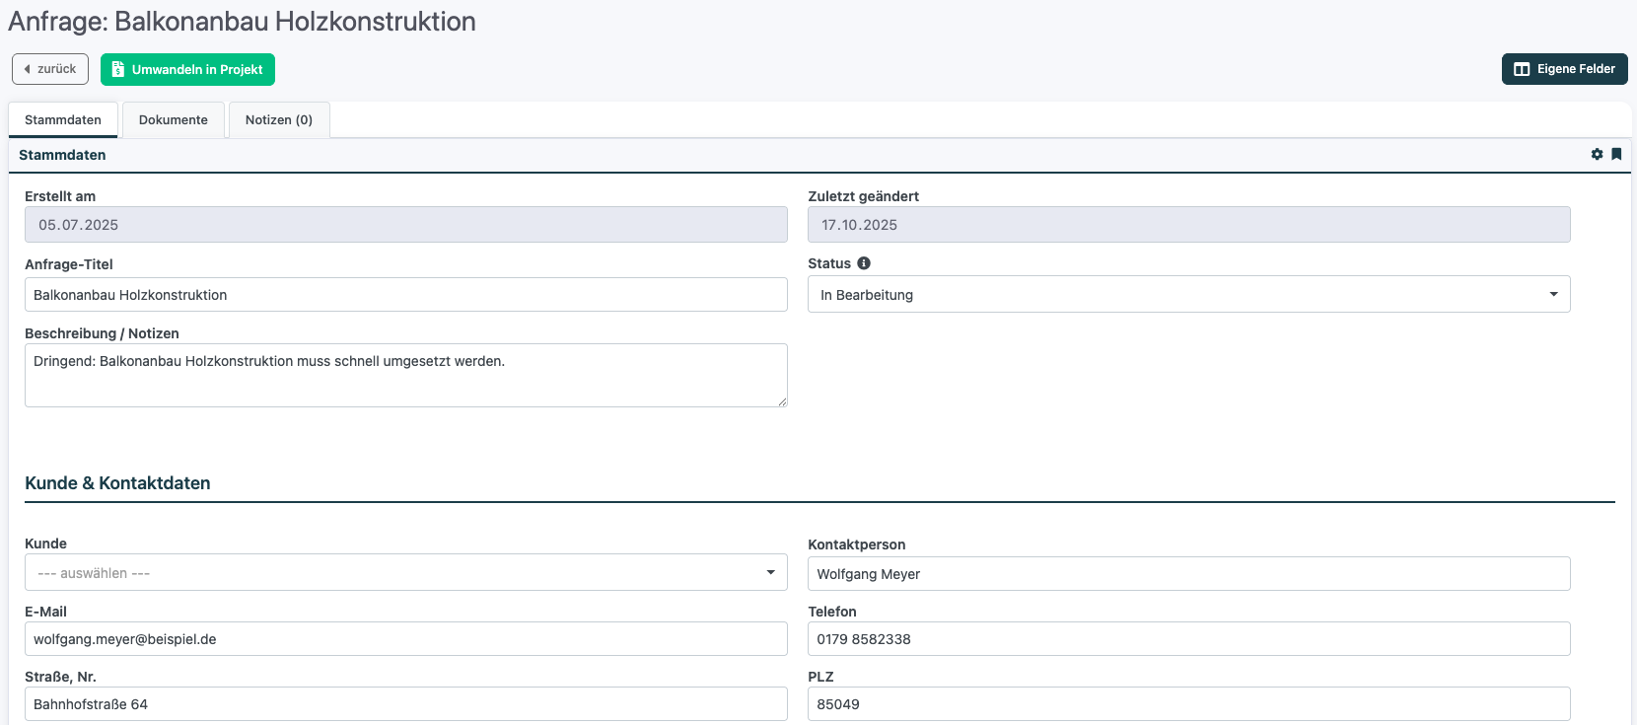Screen dimensions: 1637x725
Task: Click into the Anfrage-Titel field
Action: pos(405,295)
